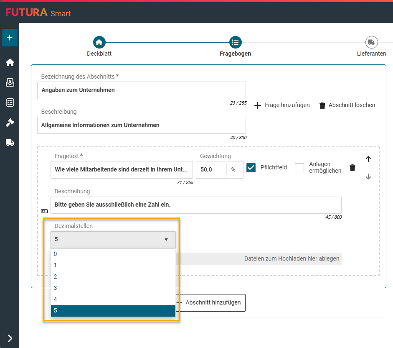Select 0 in the Dezimalstellen list
The width and height of the screenshot is (393, 348).
(x=113, y=254)
